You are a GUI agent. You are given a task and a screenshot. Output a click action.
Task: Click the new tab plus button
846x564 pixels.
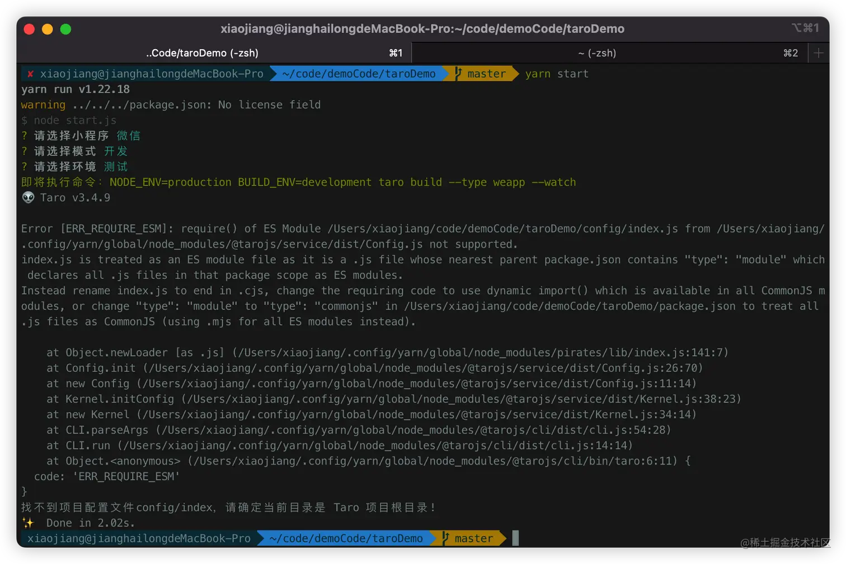pos(819,53)
